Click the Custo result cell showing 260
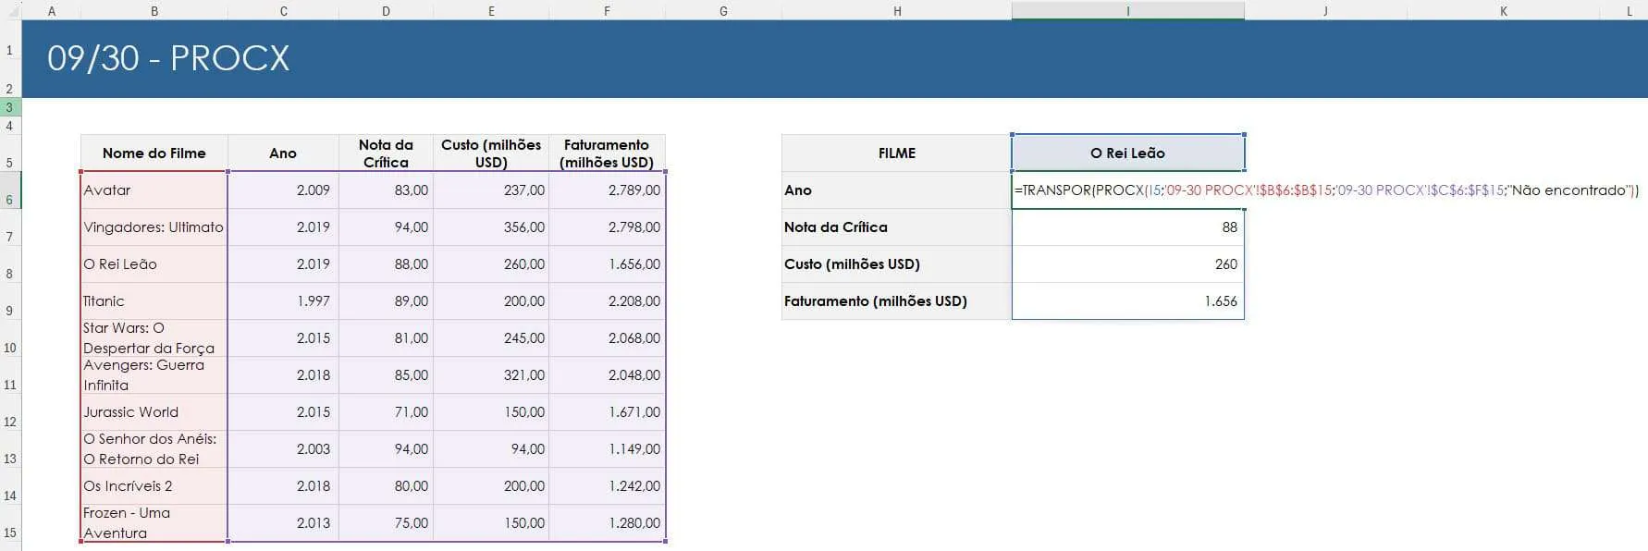 (1127, 264)
